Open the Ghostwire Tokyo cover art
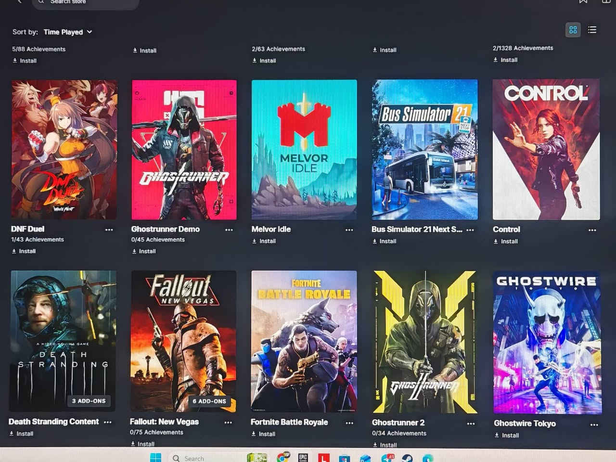This screenshot has width=616, height=462. pos(547,343)
